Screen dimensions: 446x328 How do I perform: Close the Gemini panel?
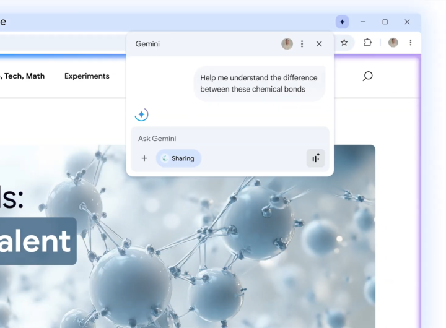click(319, 44)
